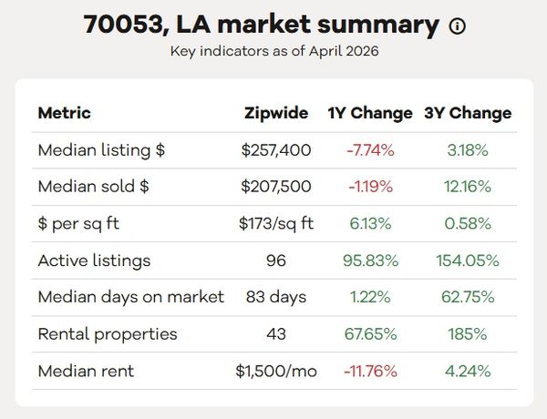
Task: Click the $257,400 median listing value
Action: [x=276, y=150]
